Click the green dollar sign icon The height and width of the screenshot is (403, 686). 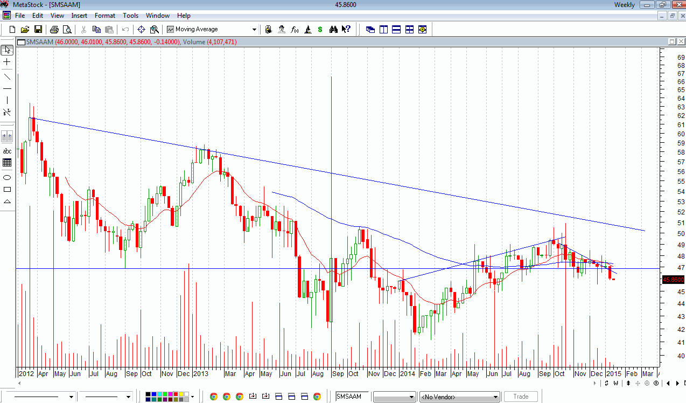click(x=320, y=30)
